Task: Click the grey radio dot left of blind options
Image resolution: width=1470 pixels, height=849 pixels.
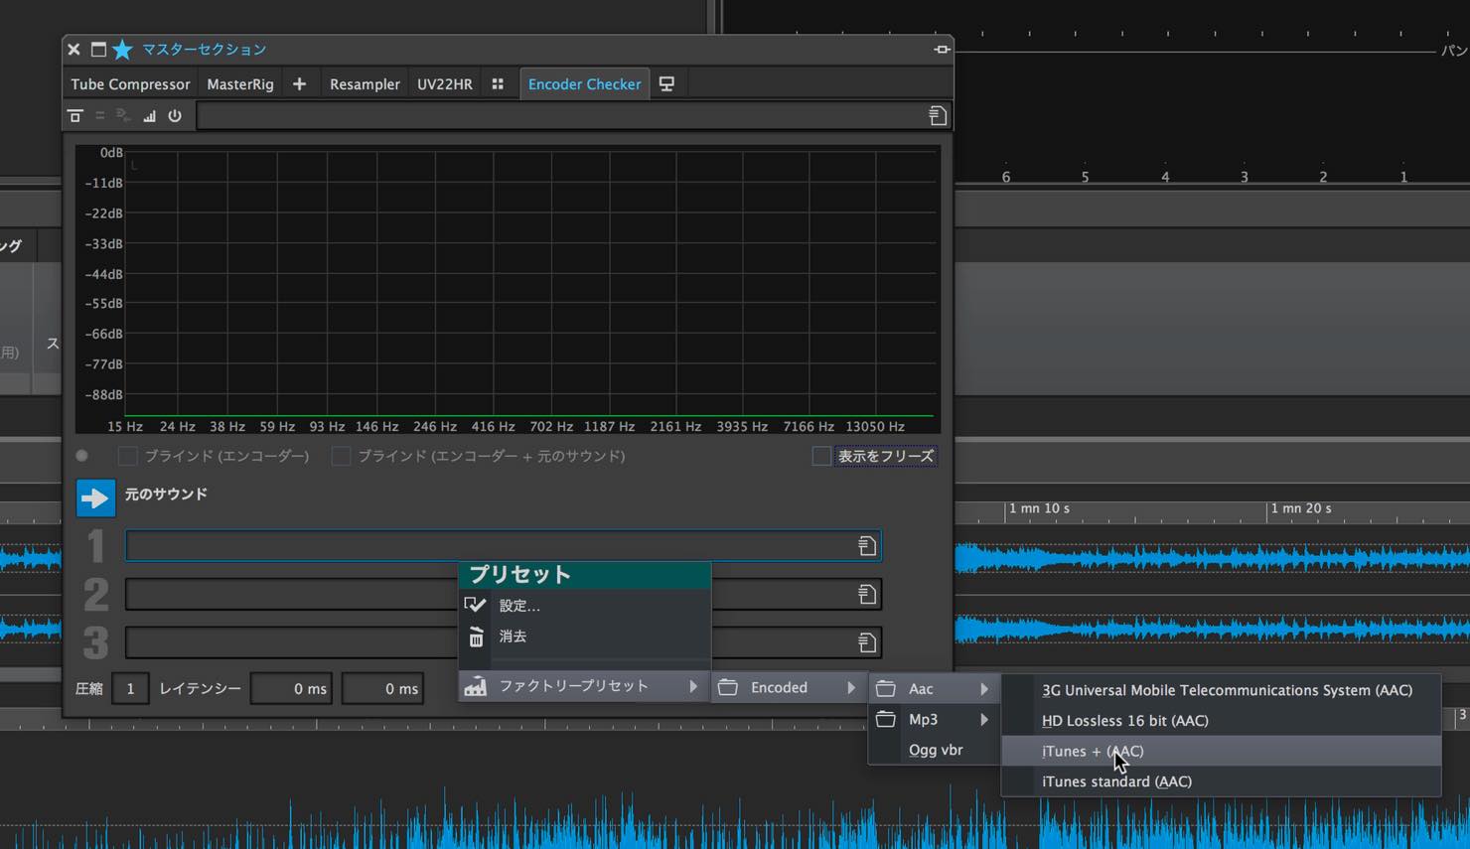Action: tap(82, 456)
